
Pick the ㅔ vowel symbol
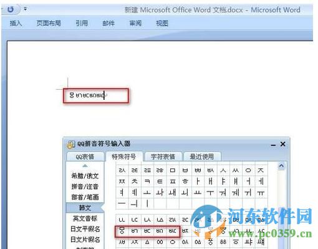click(261, 182)
